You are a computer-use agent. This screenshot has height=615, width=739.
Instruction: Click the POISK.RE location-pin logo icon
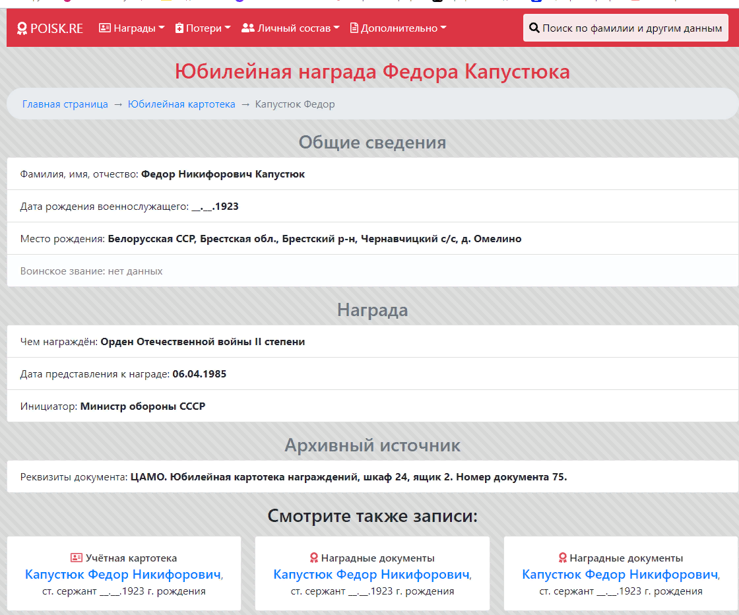(x=21, y=28)
